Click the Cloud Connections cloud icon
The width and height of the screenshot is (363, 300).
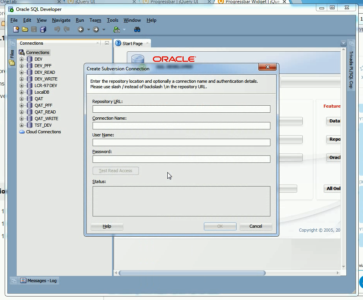(x=22, y=132)
